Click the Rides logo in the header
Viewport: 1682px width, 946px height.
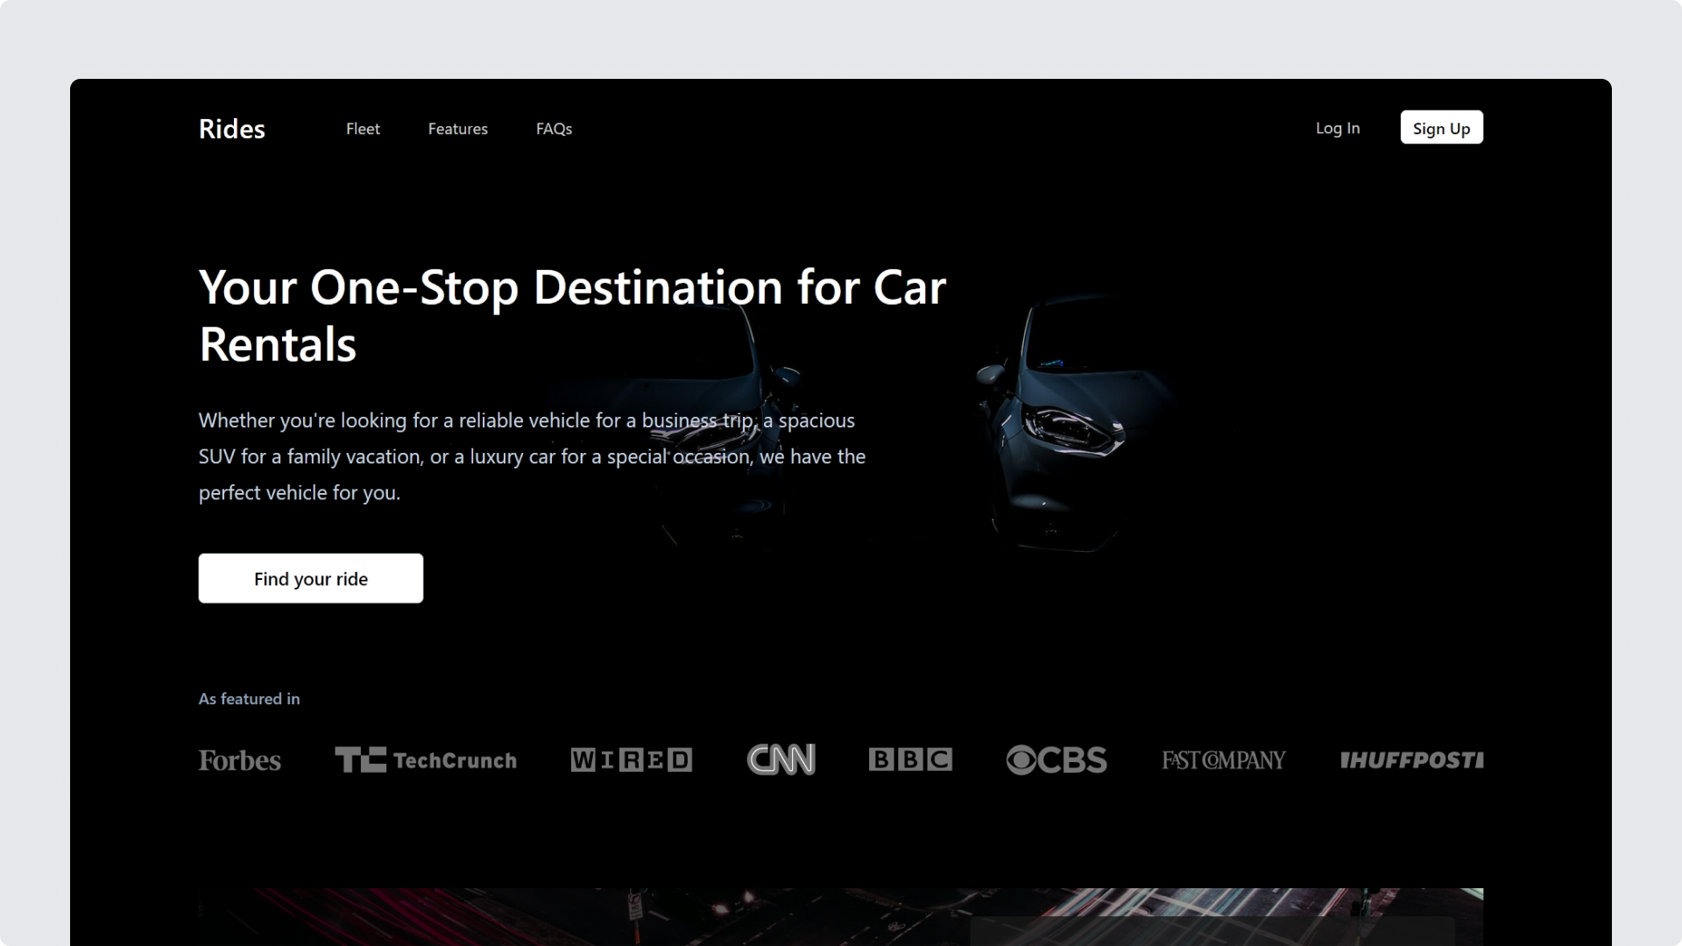(231, 129)
